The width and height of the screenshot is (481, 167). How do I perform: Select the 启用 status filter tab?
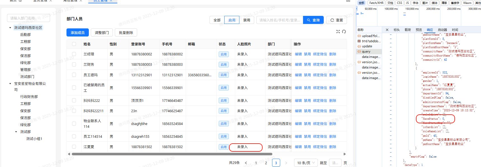pos(232,20)
